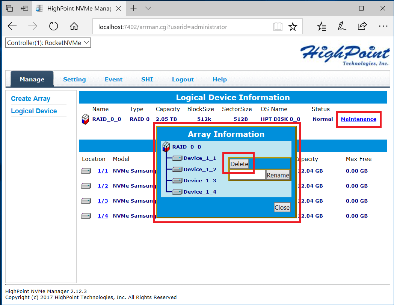Click RAID_0_0 name in Logical Device table

point(107,119)
